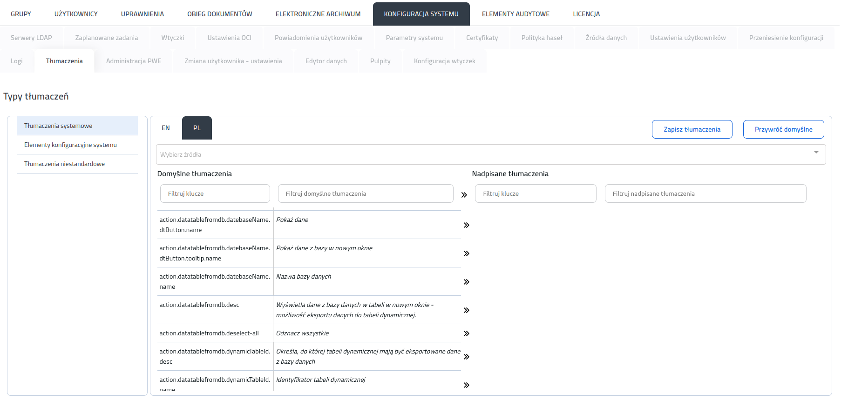841x400 pixels.
Task: Click the double-arrow for the action.datatablefromdb.desc row
Action: coord(466,310)
